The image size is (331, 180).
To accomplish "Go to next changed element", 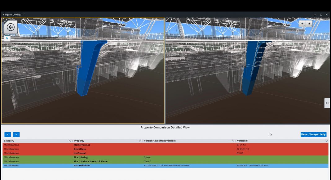I will point(16,134).
